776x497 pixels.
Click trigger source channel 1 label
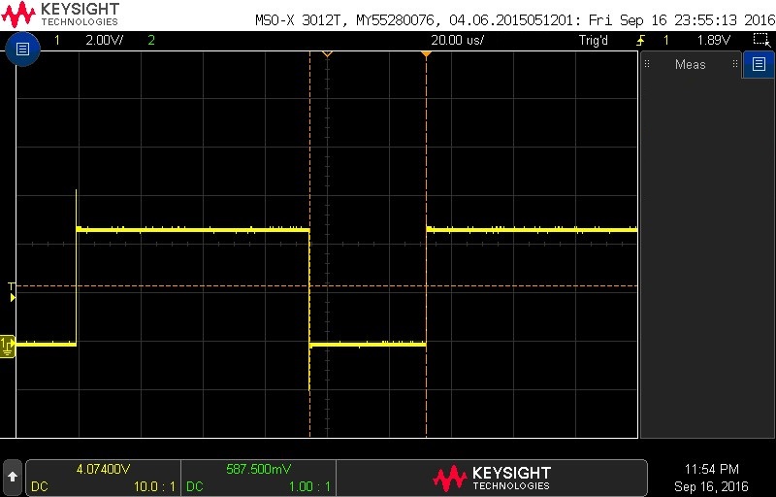(666, 40)
